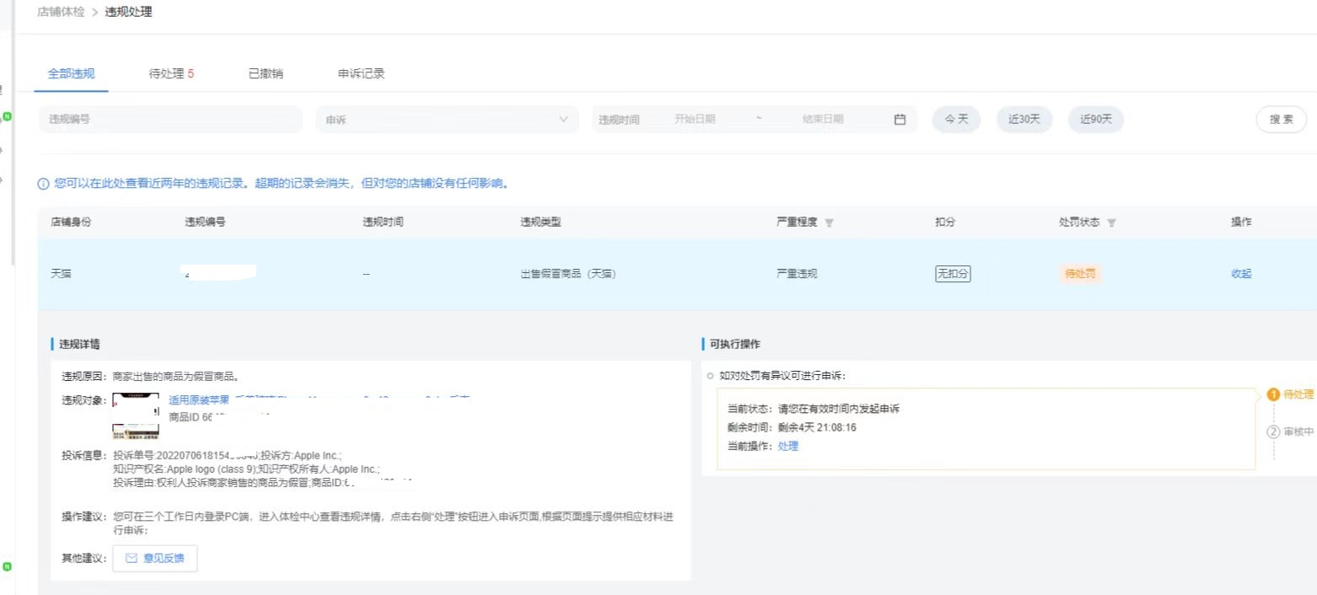The height and width of the screenshot is (595, 1317).
Task: Collapse the violation record via 收起
Action: (1240, 273)
